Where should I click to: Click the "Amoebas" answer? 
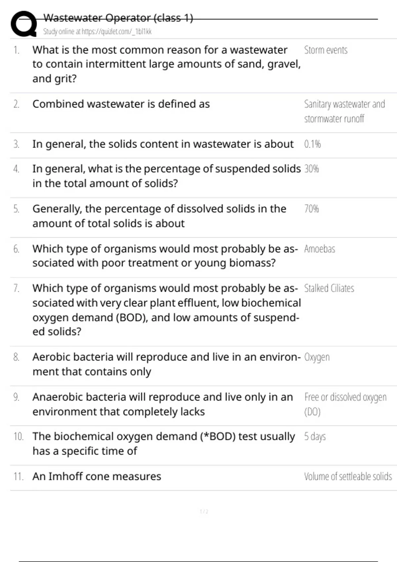(320, 249)
